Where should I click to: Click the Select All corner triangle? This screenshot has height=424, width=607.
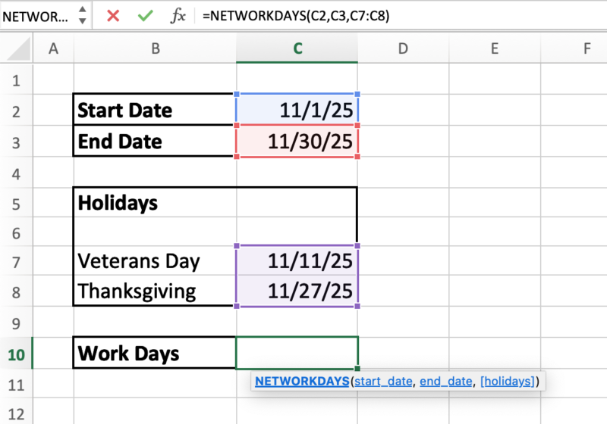17,48
